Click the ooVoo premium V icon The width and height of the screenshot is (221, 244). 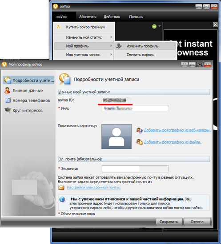(59, 27)
